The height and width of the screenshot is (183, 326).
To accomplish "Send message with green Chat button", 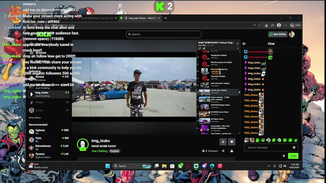I will coord(293,156).
